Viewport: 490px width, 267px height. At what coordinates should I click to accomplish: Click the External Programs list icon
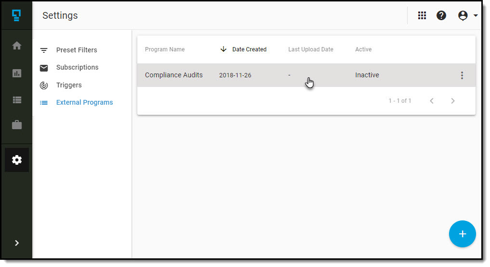pos(44,102)
